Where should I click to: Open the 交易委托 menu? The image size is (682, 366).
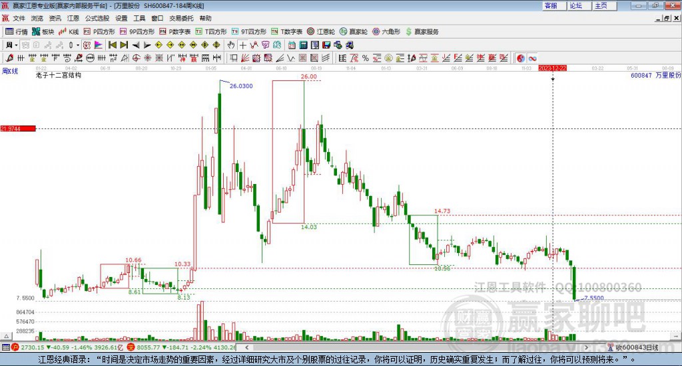point(181,18)
